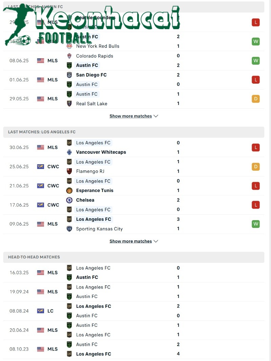Click the Sporting Kansas City crest
Viewport: 271px width, 361px height.
69,229
